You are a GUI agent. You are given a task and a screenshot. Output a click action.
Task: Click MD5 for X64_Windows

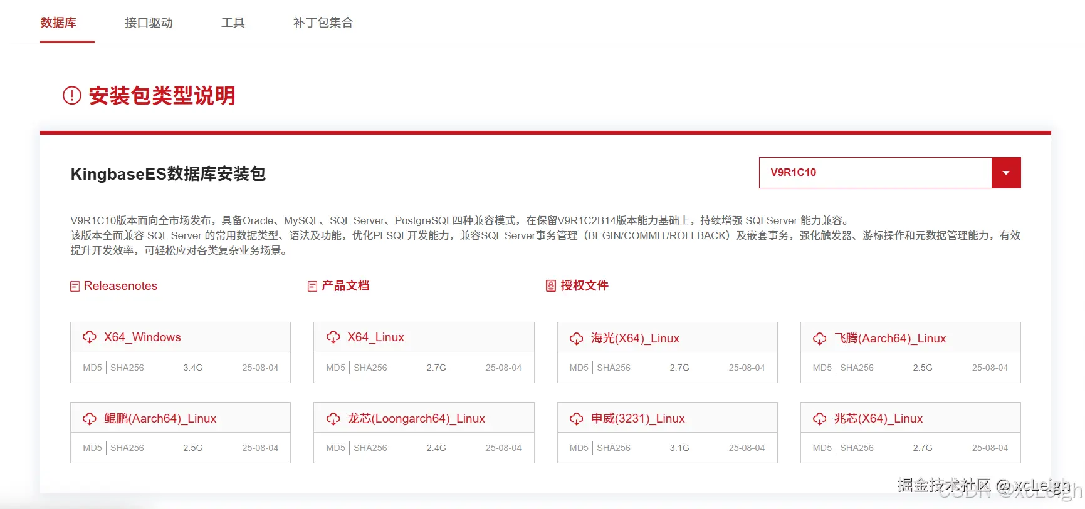(92, 368)
